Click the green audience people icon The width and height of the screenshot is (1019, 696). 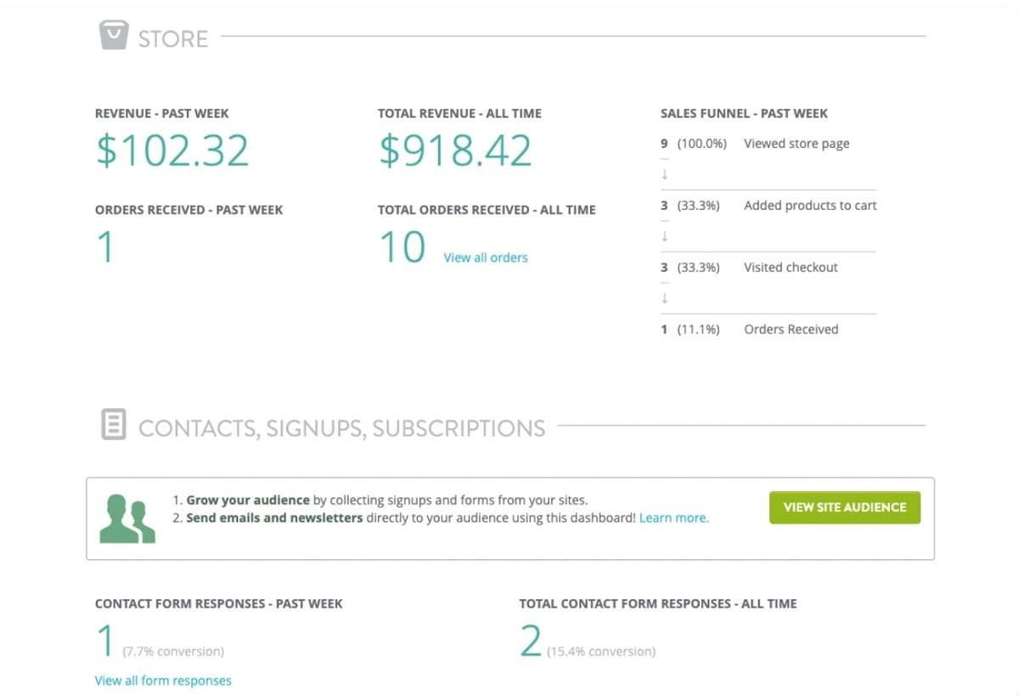[127, 518]
